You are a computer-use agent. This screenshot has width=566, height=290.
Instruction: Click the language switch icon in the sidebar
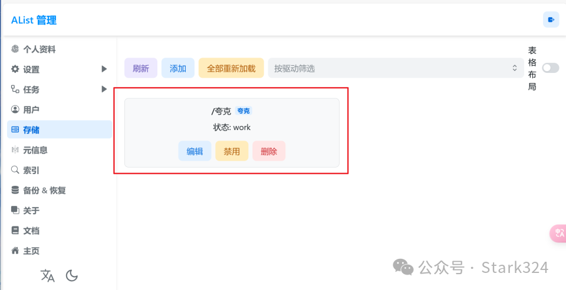pos(47,275)
